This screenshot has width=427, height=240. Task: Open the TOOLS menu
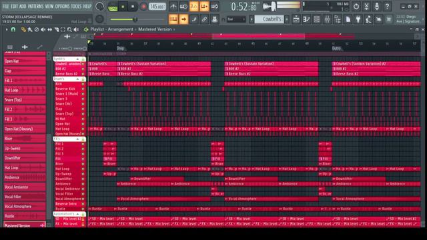click(x=76, y=6)
